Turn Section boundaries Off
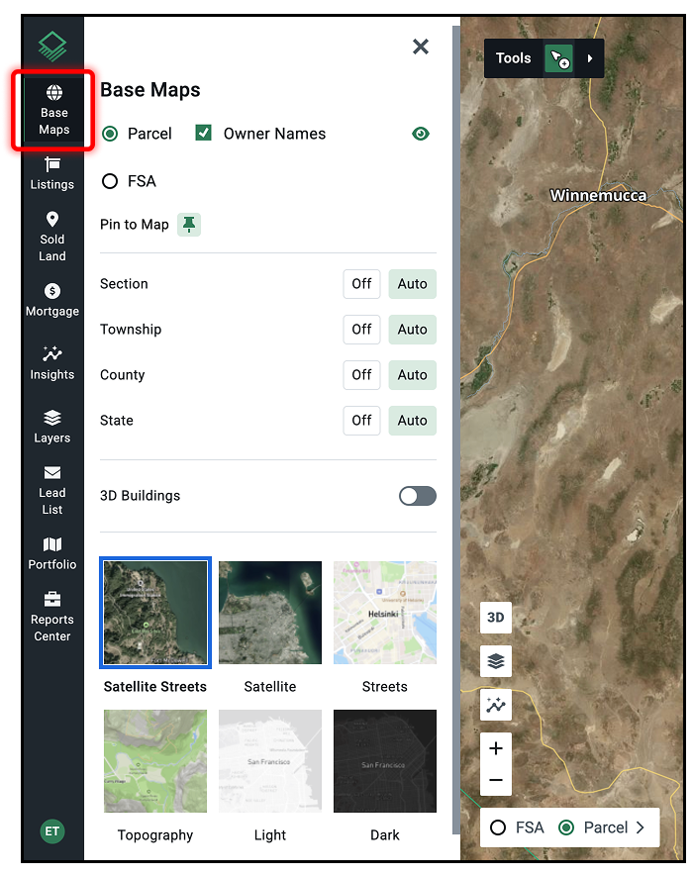This screenshot has width=692, height=876. tap(361, 284)
